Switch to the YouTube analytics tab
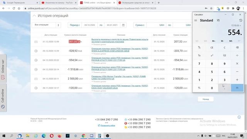 click(59, 3)
